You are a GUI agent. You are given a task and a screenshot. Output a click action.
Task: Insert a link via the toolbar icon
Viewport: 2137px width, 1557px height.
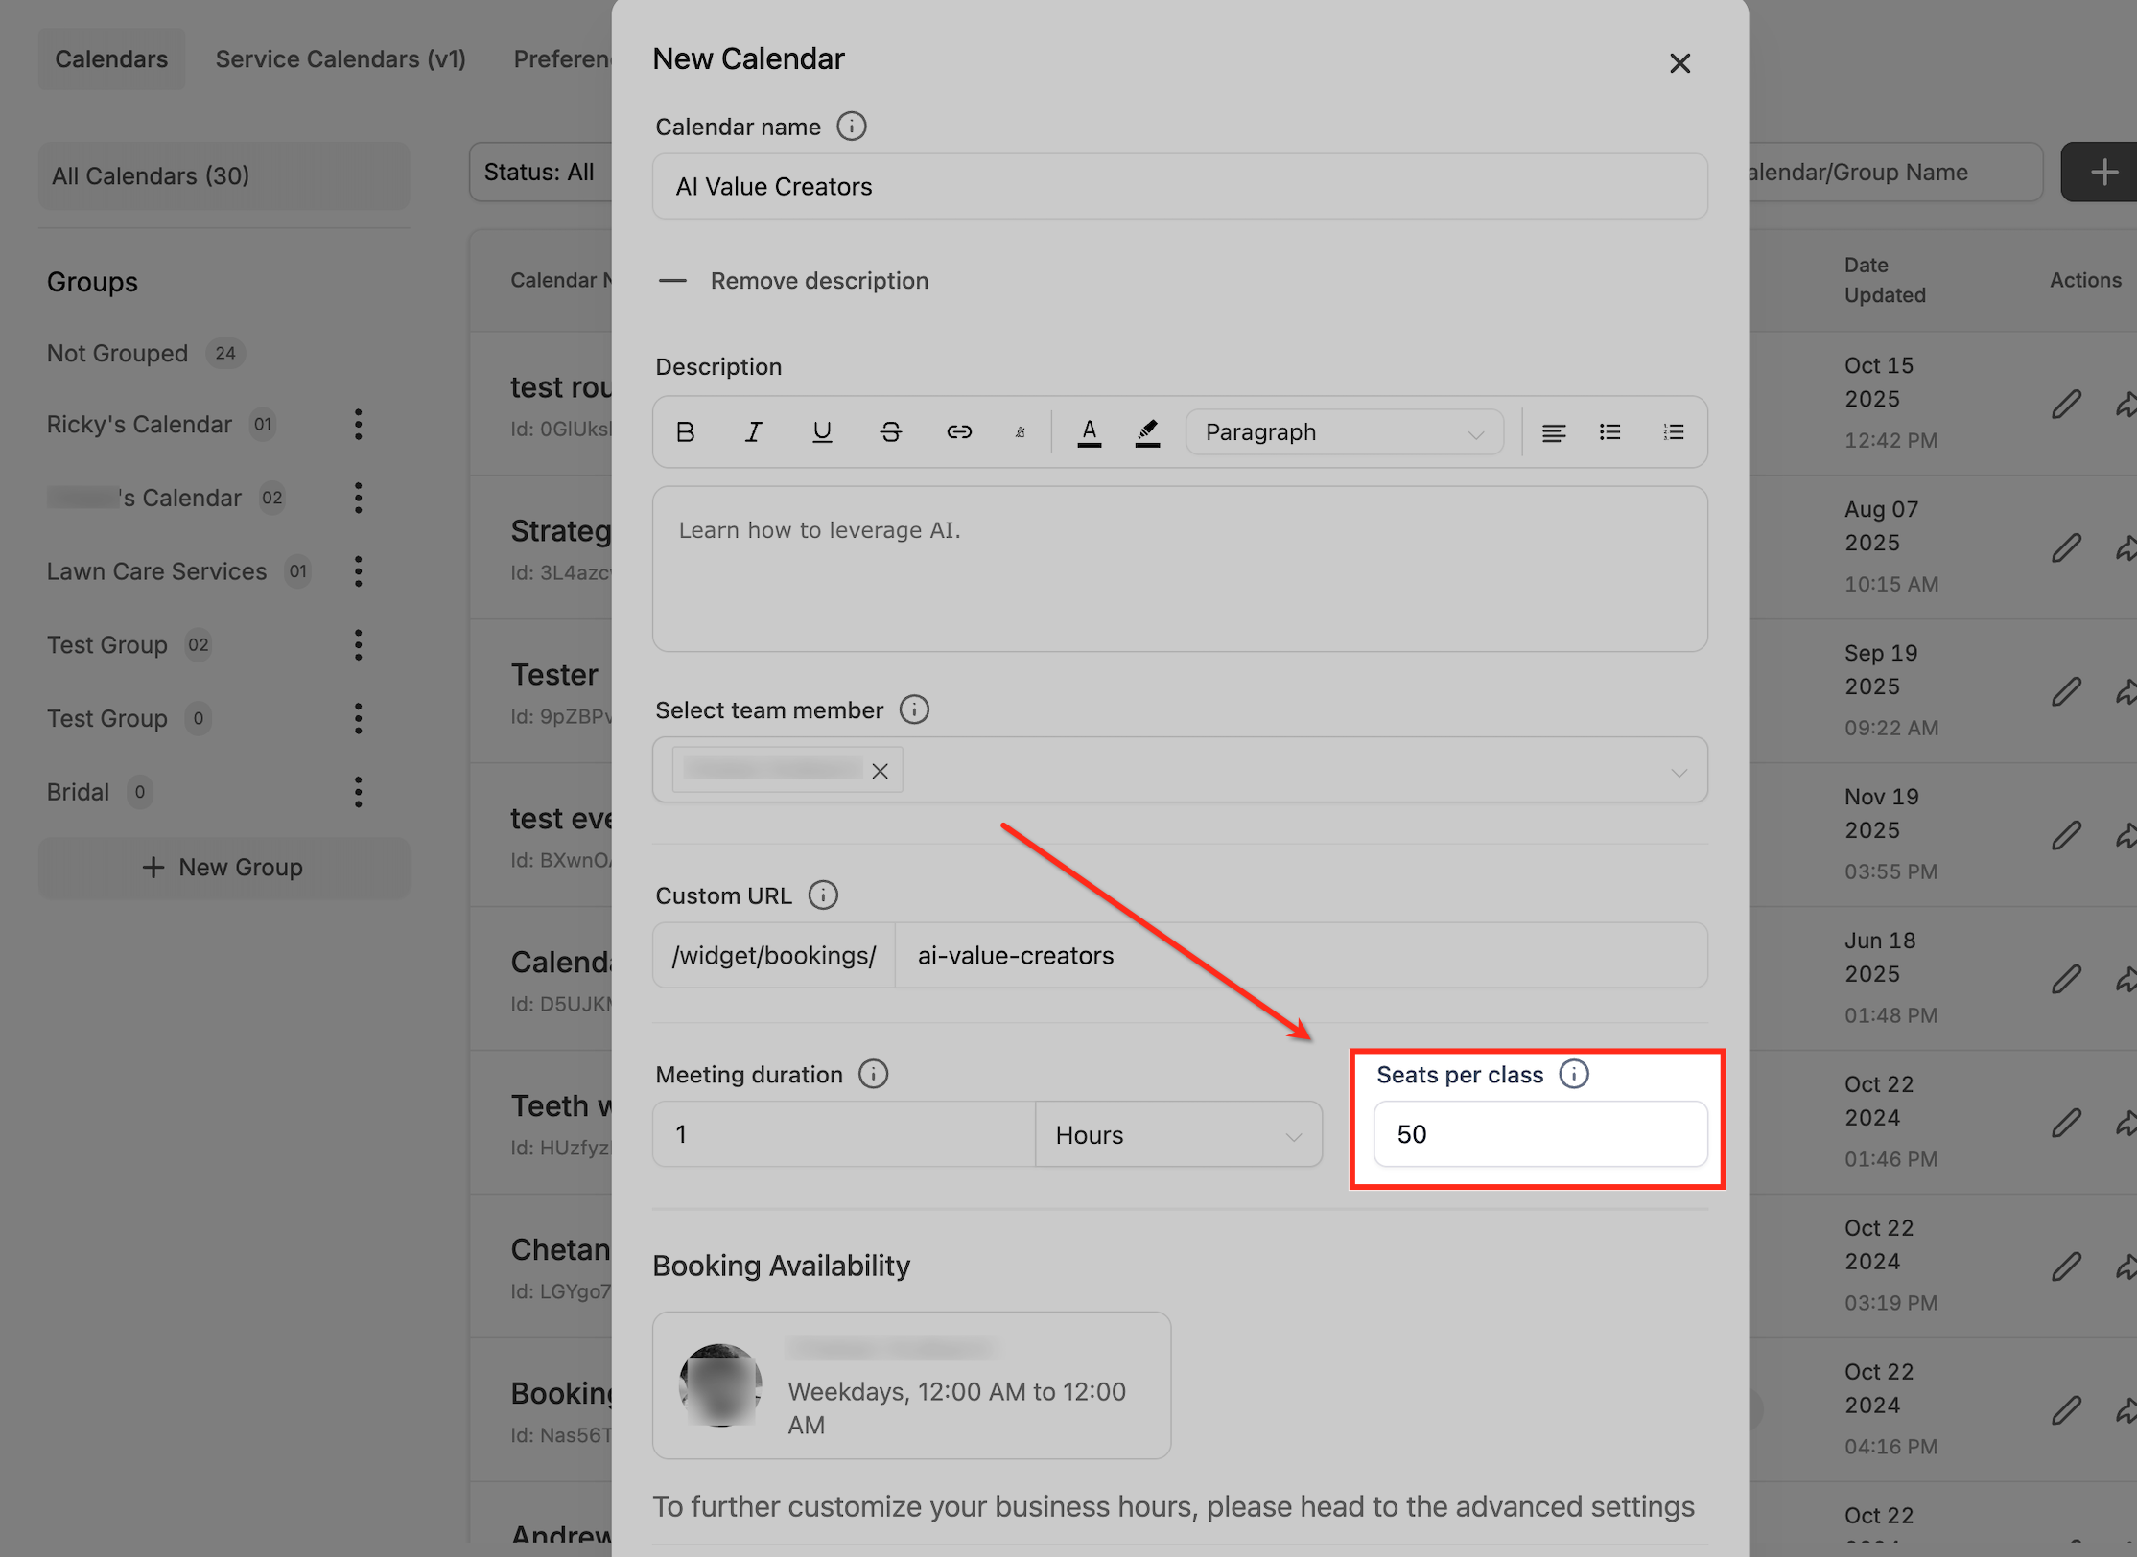point(959,432)
